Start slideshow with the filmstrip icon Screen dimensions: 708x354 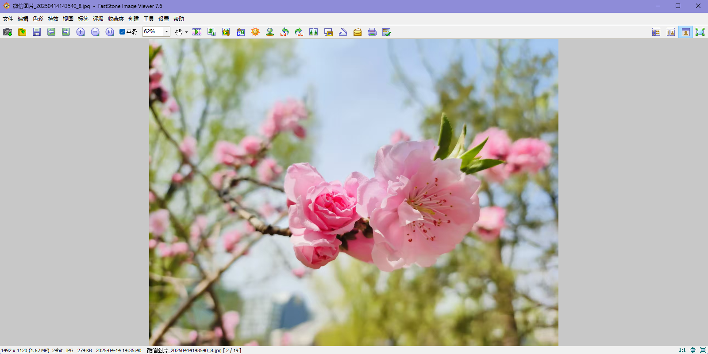pyautogui.click(x=197, y=32)
